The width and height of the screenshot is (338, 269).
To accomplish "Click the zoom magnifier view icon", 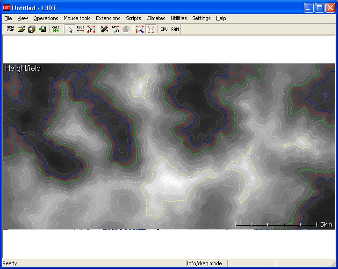I will (x=139, y=29).
